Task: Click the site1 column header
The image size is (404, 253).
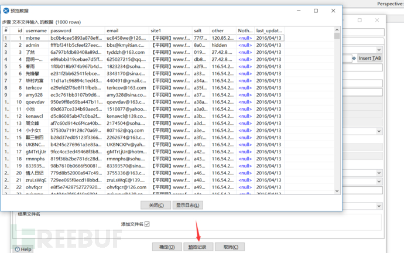Action: pyautogui.click(x=170, y=30)
